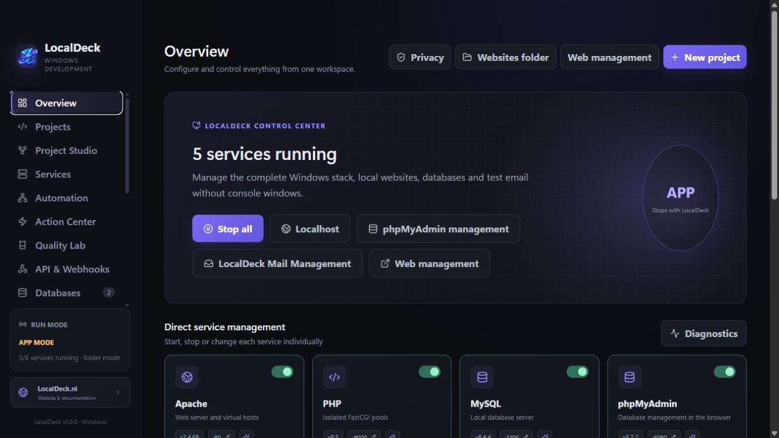Click the "APP MODE" label
Screen dimensions: 779x438
(36, 343)
